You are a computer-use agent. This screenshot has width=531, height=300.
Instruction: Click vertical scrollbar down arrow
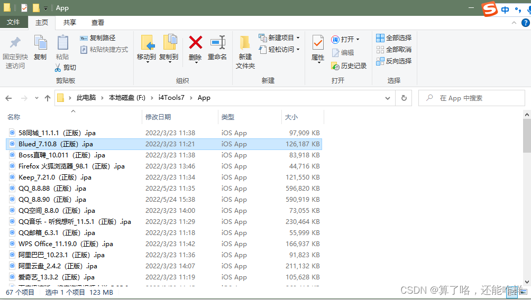527,282
